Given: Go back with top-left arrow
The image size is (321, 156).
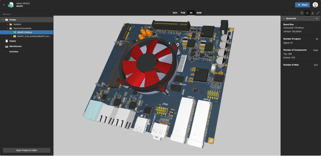Looking at the screenshot, I should (4, 5).
